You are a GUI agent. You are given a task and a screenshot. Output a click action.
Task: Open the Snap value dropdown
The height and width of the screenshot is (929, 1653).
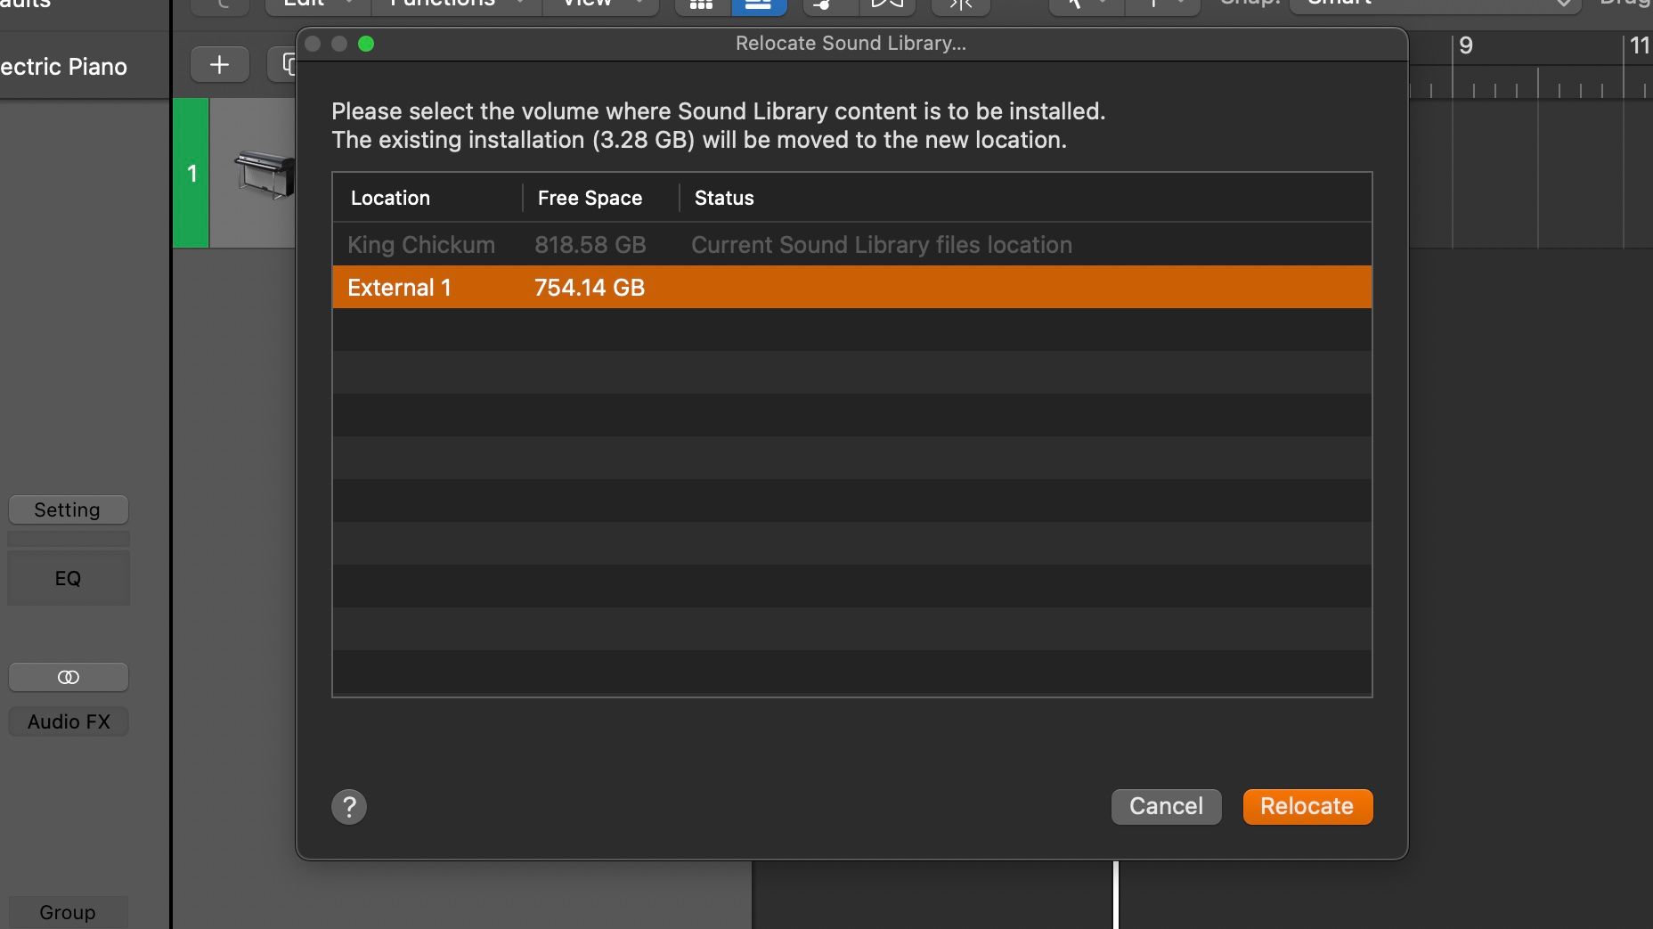tap(1434, 4)
